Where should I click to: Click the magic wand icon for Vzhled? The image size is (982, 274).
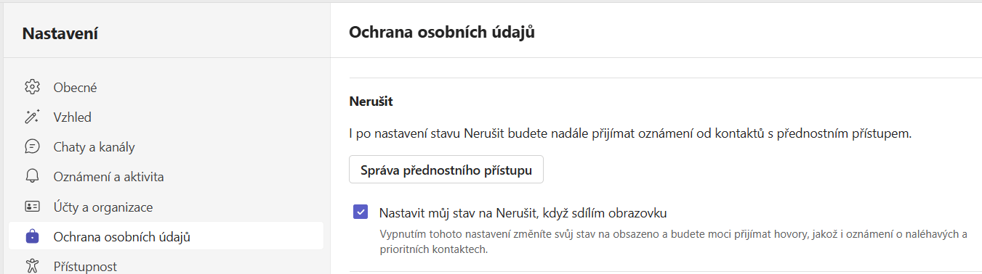32,117
